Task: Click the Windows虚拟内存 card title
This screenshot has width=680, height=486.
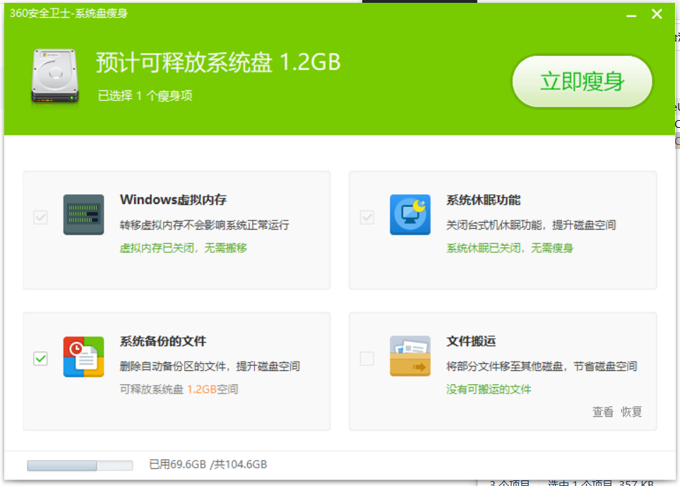Action: coord(175,199)
